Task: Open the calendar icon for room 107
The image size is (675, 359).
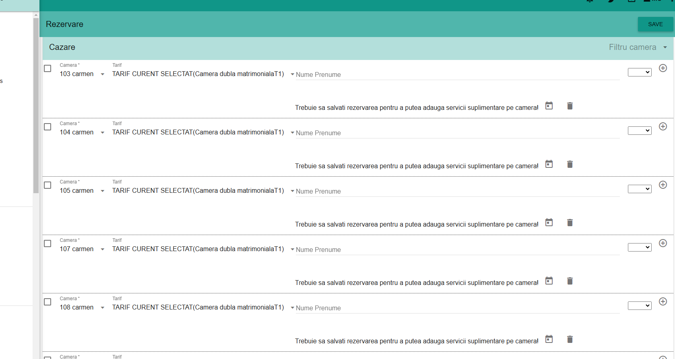Action: pyautogui.click(x=549, y=281)
